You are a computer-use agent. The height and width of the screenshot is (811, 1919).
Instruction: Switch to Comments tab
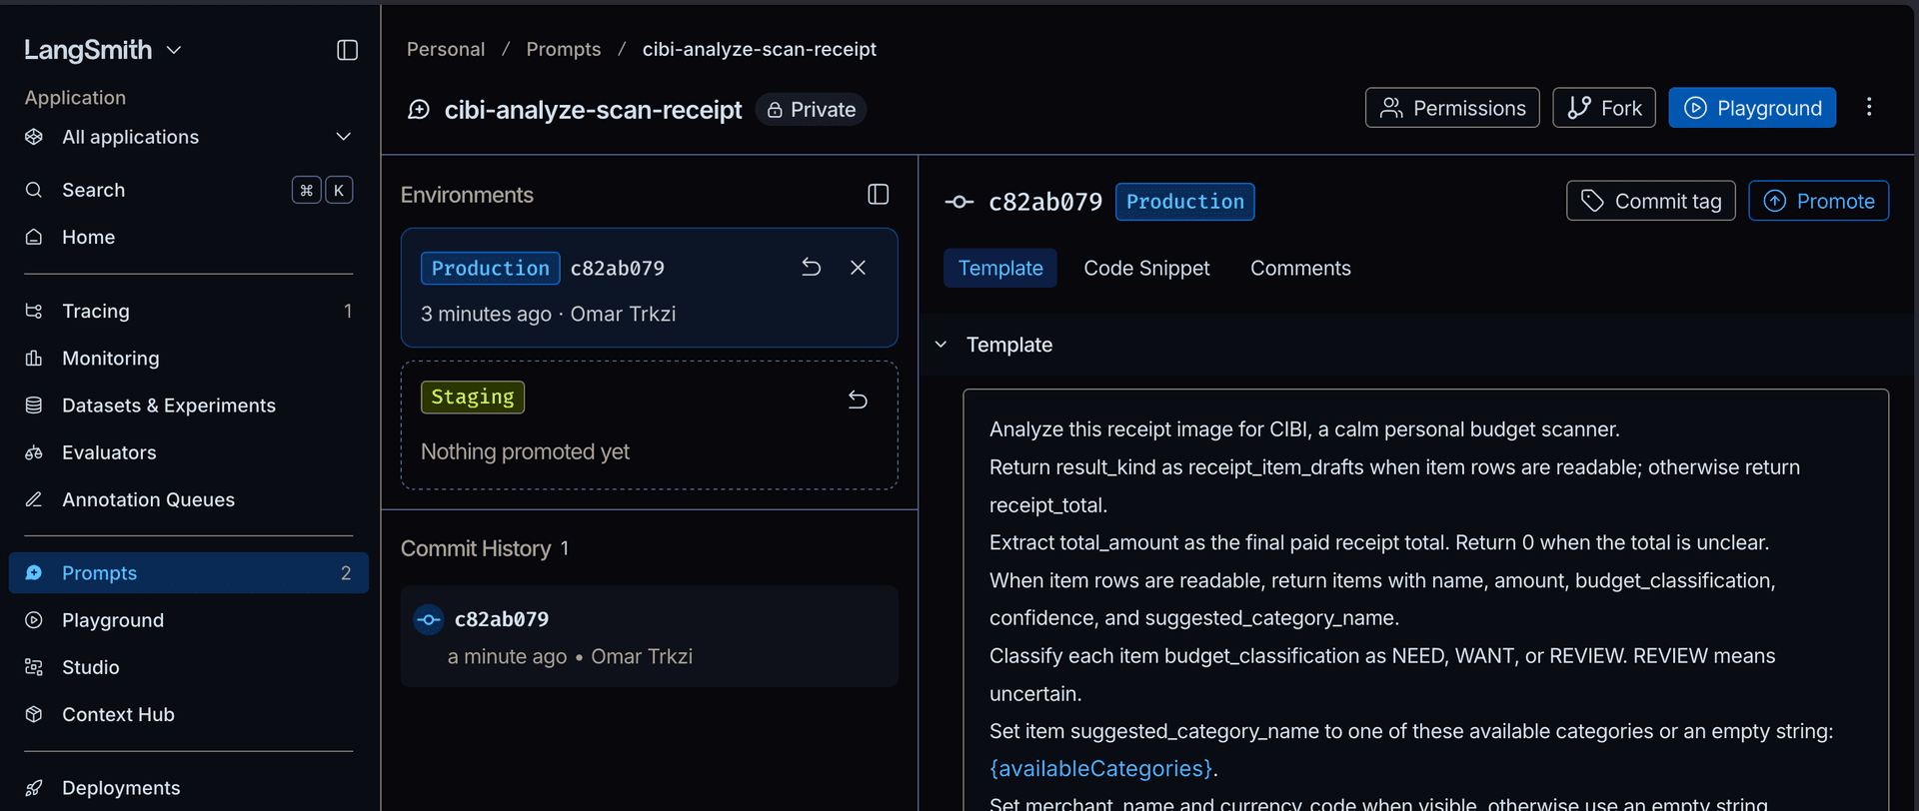[x=1300, y=268]
